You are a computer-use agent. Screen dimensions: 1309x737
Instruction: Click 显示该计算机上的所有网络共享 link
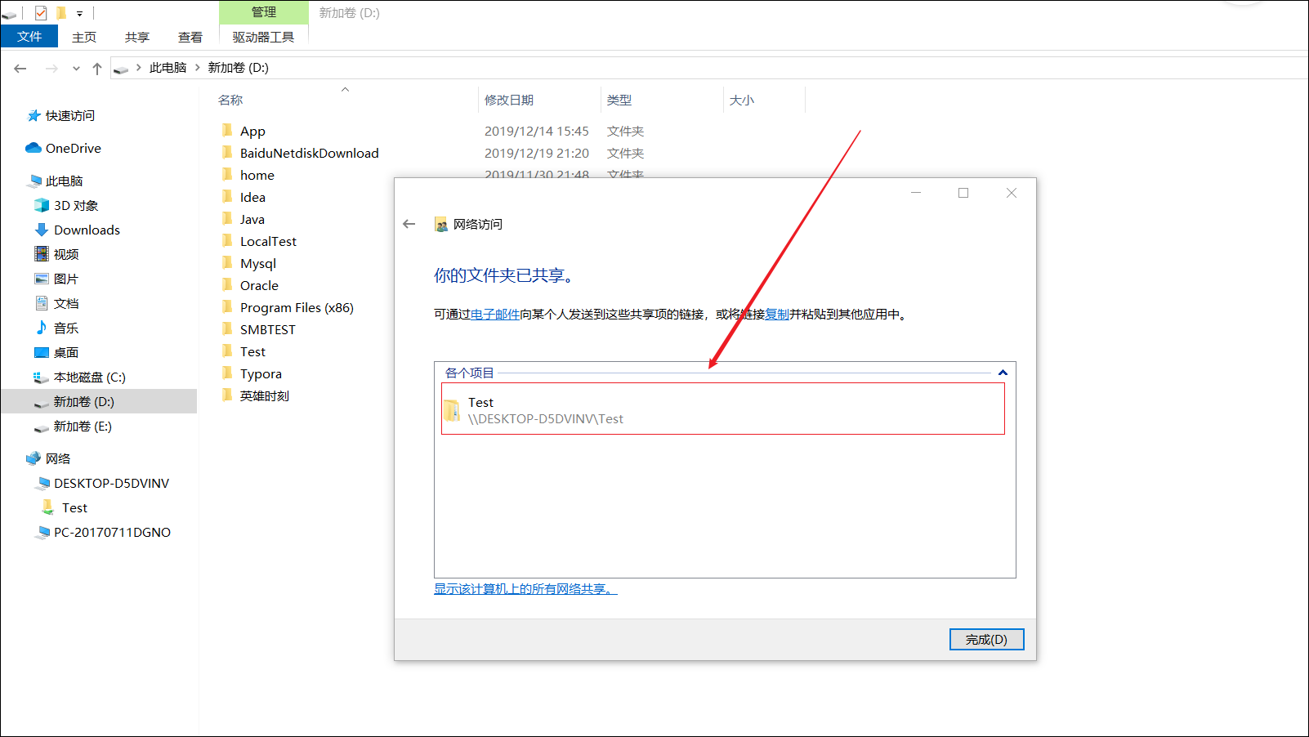(525, 588)
